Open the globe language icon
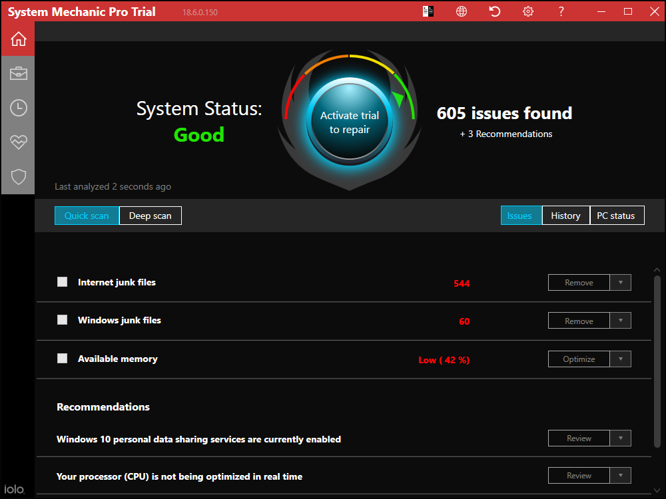 (x=461, y=11)
